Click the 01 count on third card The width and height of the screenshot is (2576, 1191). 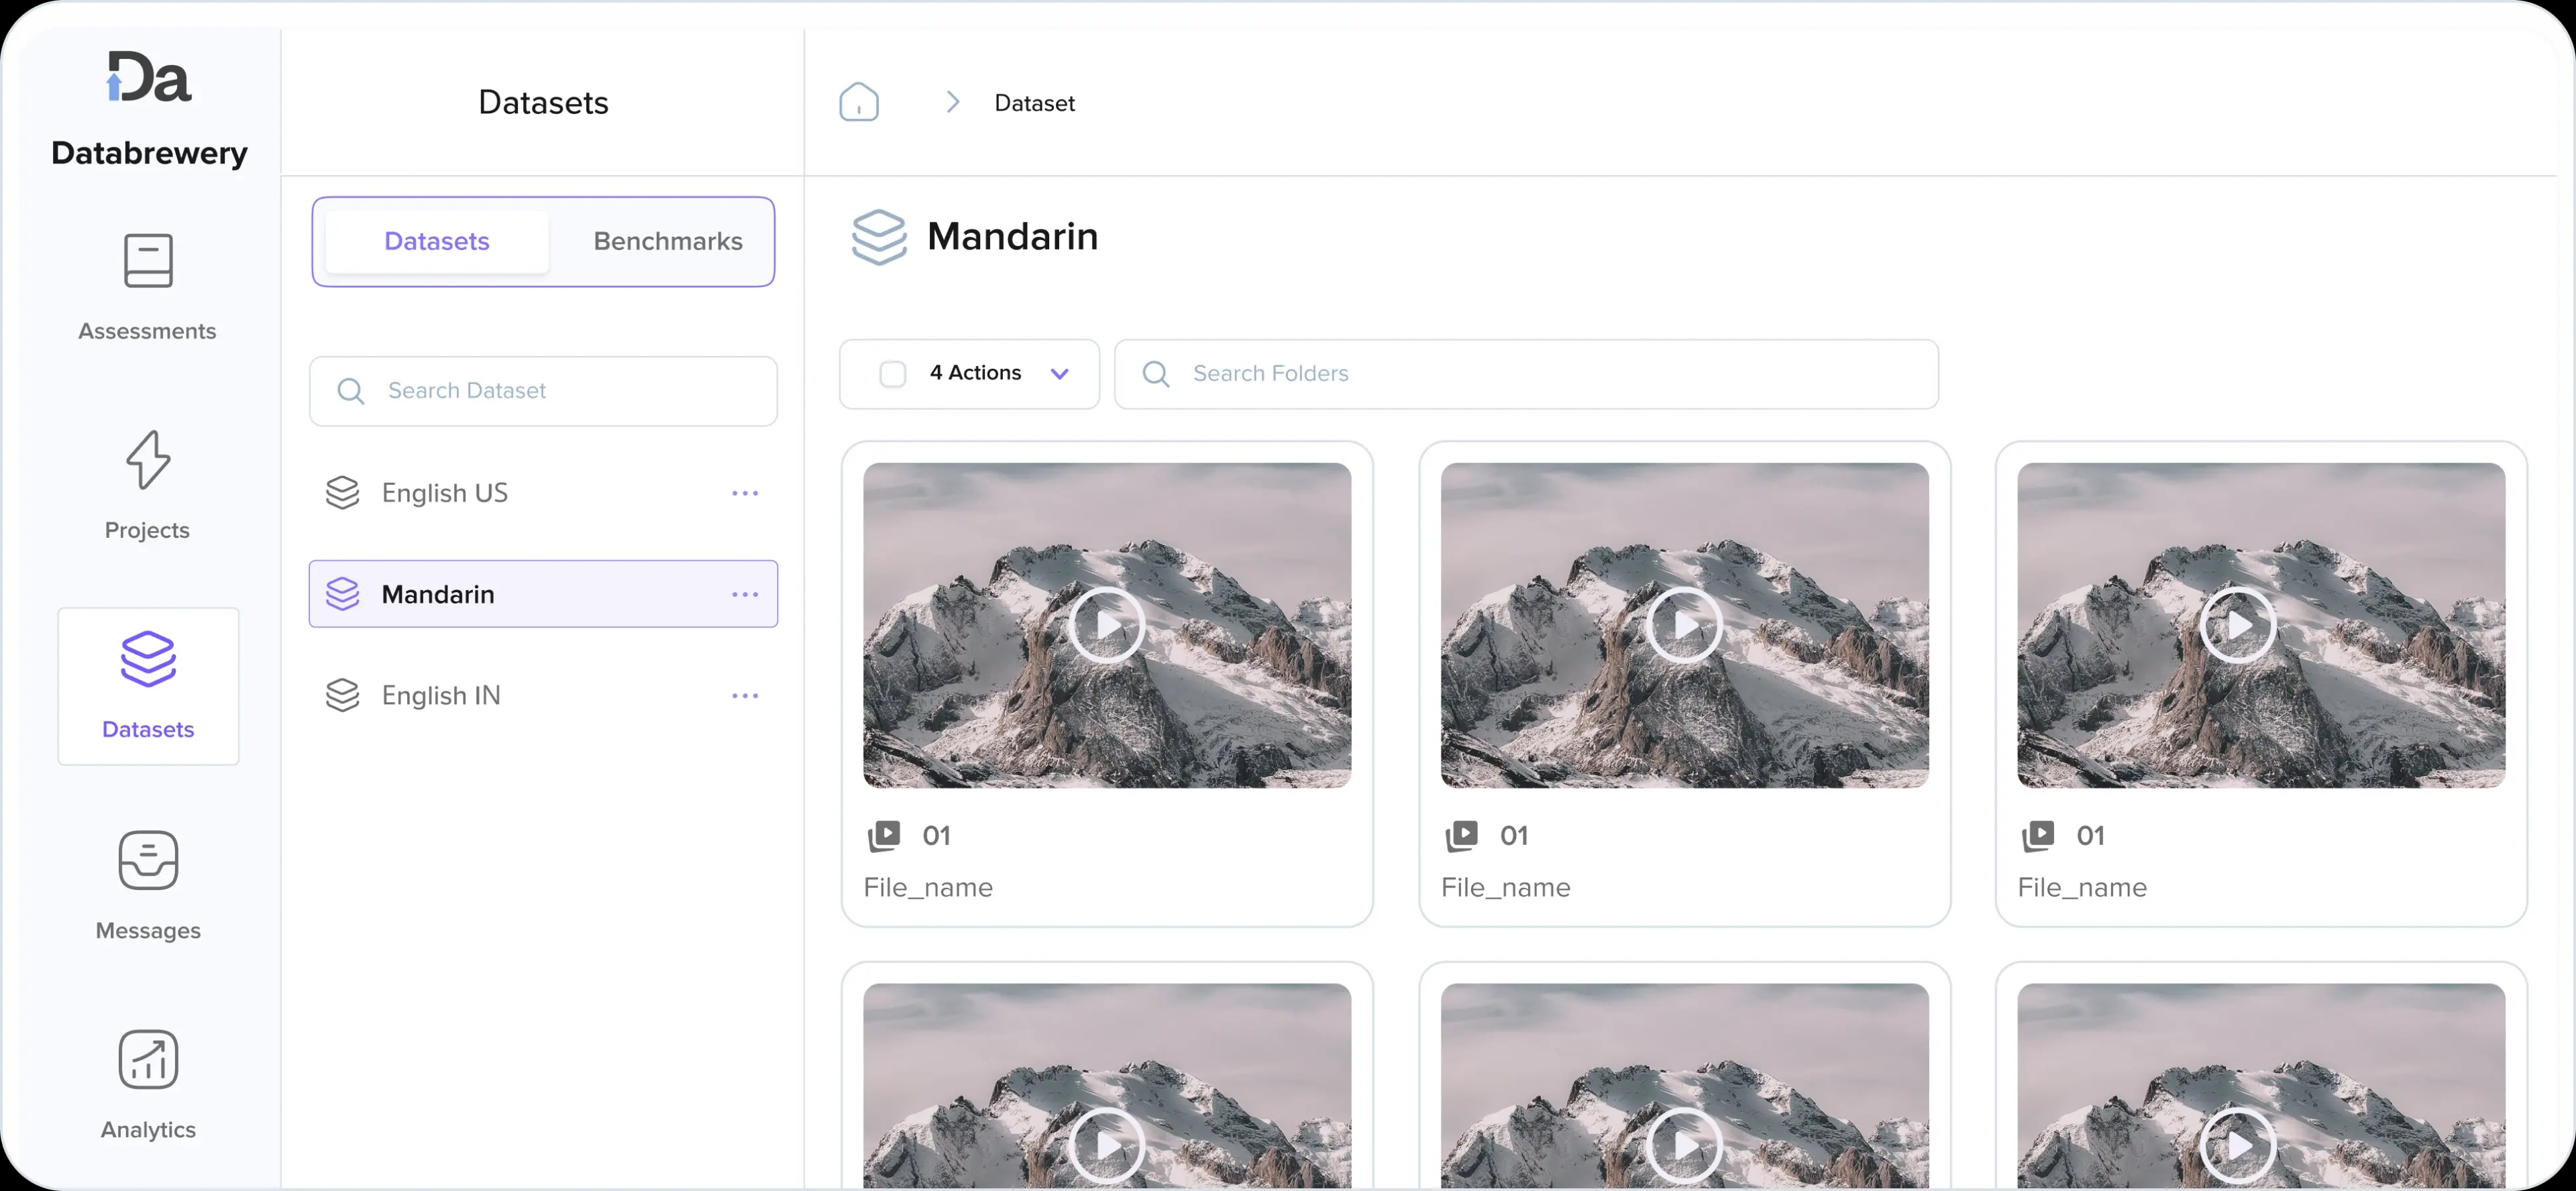[x=2090, y=836]
